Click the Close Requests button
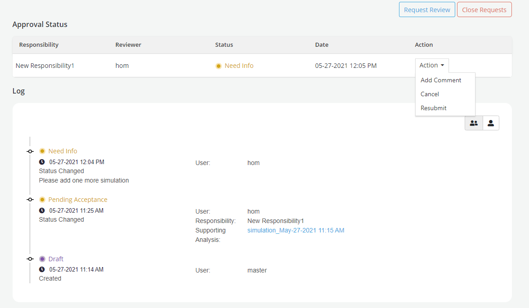Viewport: 529px width, 308px height. 484,10
